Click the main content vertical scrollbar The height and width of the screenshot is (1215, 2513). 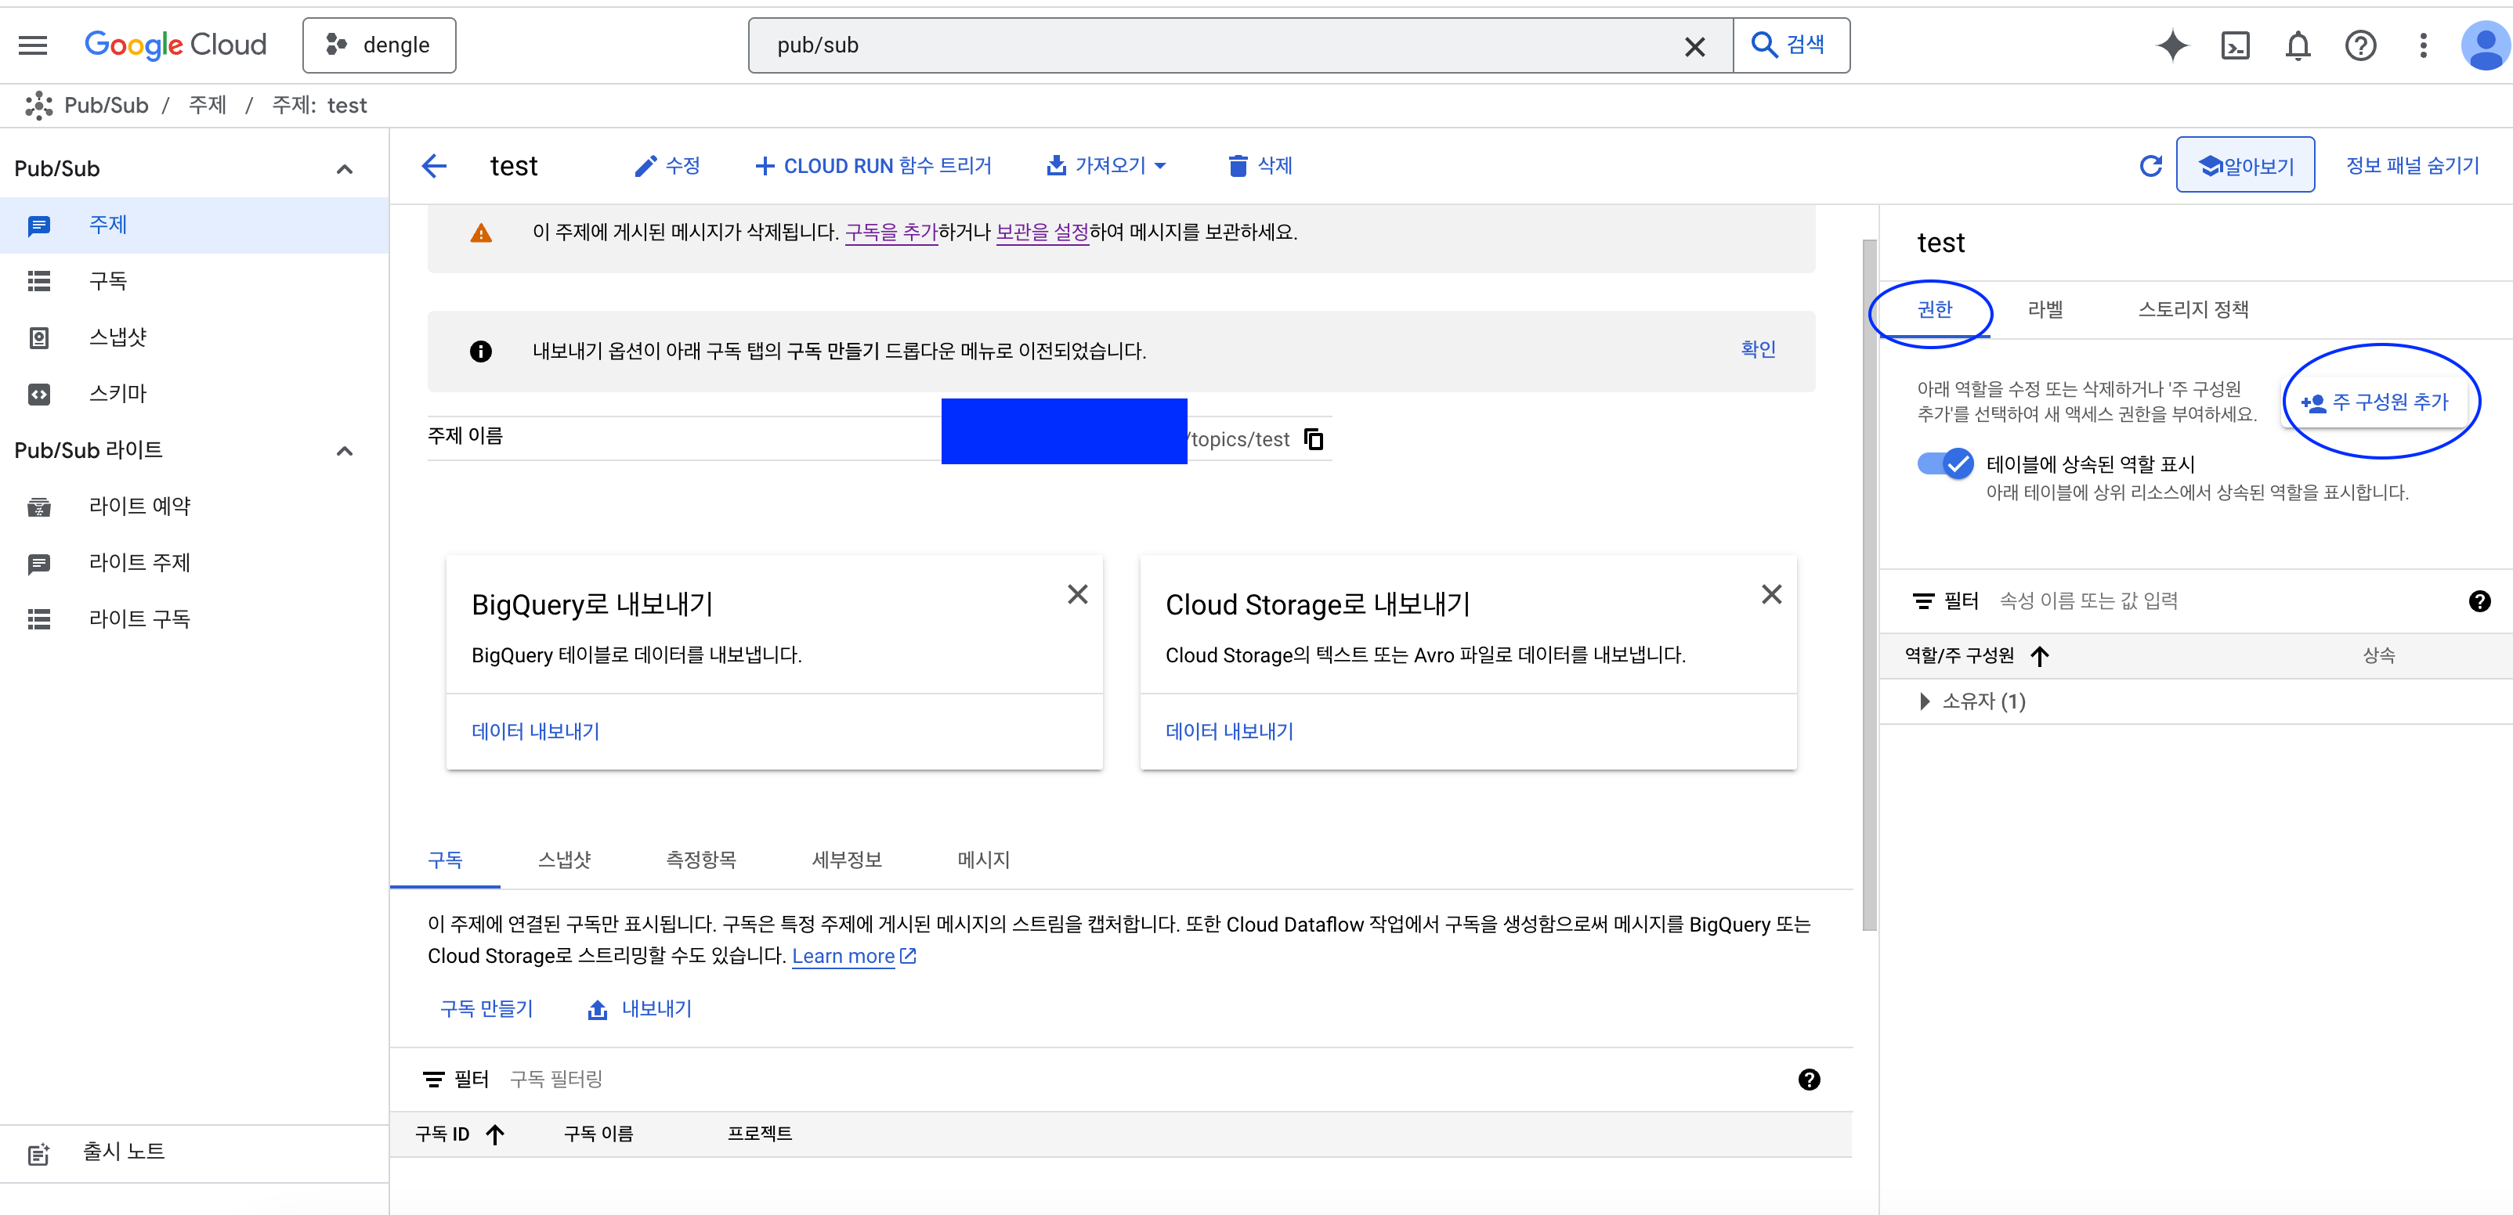1868,585
